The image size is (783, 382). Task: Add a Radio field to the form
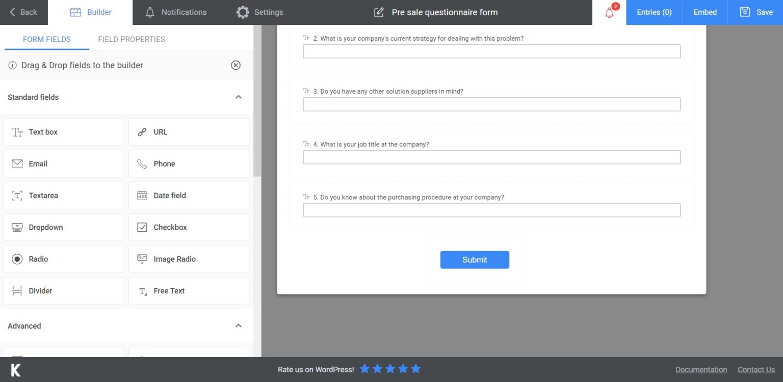tap(63, 259)
